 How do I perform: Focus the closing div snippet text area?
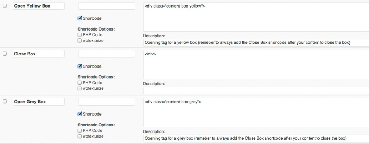click(256, 65)
